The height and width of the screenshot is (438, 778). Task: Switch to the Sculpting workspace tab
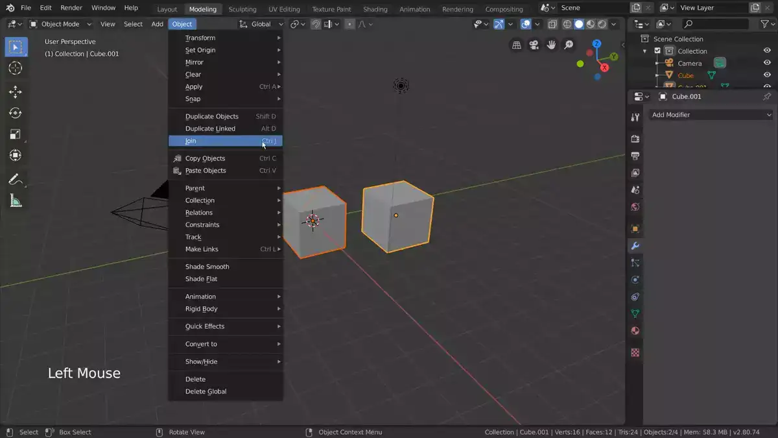coord(242,9)
